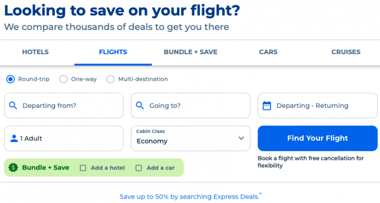Switch to the Hotels tab
The image size is (380, 203).
pos(36,52)
